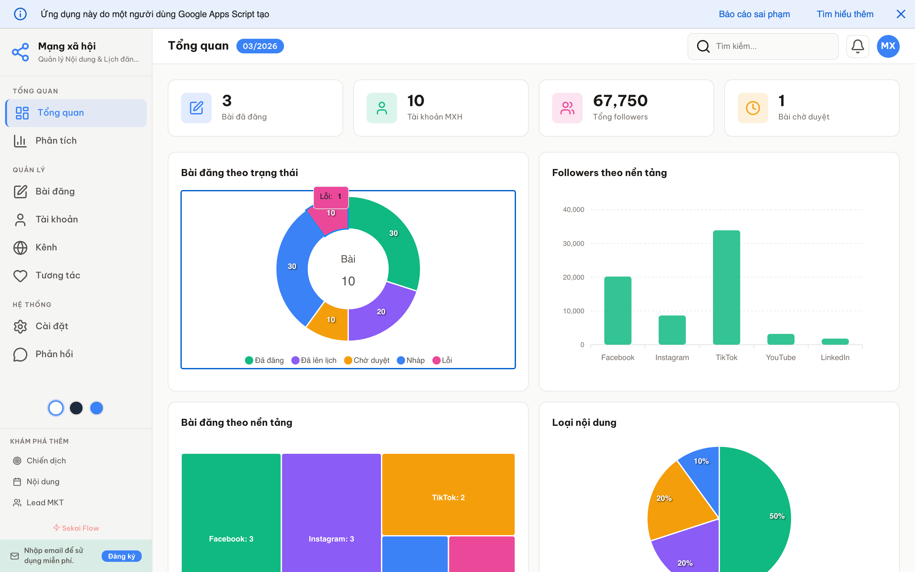Click the Báo cáo sai phạm link
The height and width of the screenshot is (572, 915).
(x=754, y=14)
